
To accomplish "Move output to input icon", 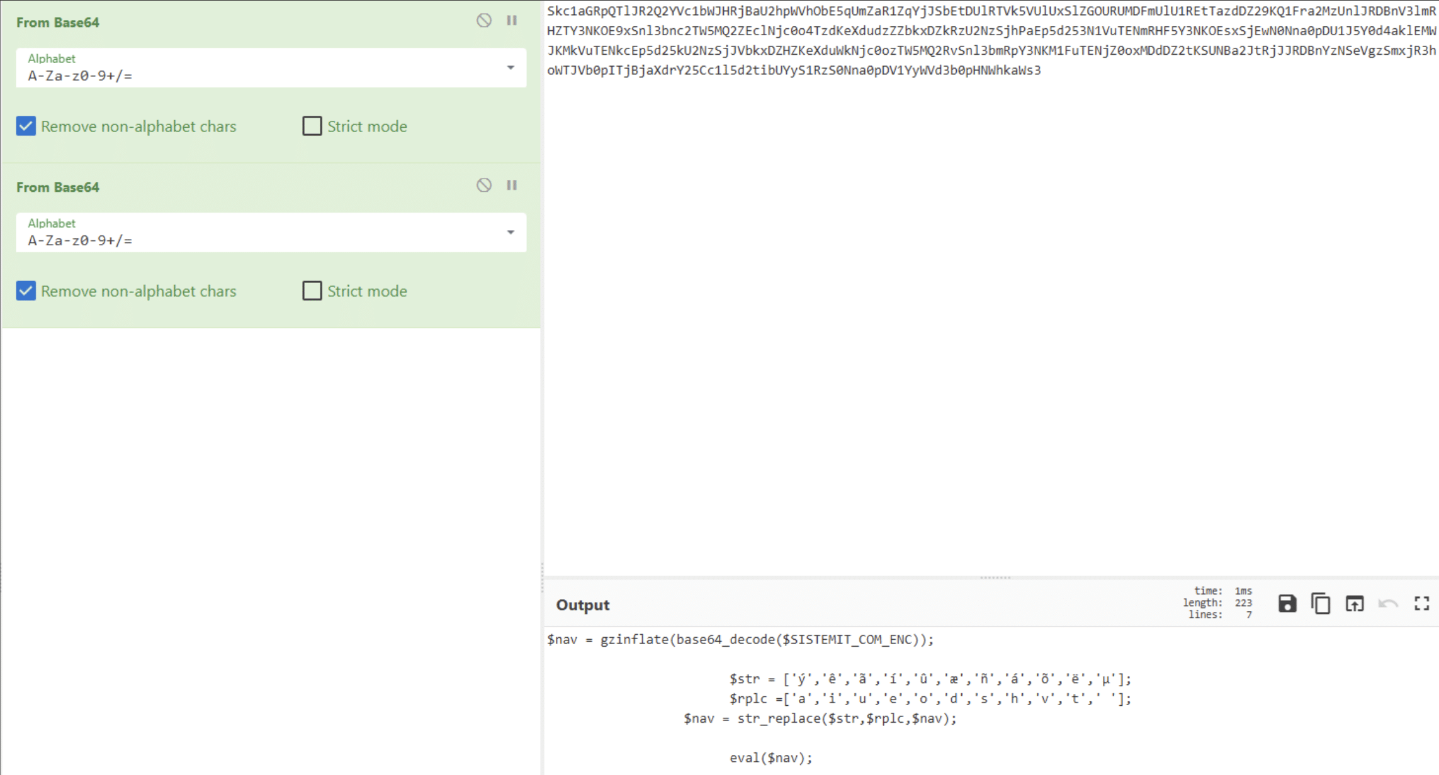I will click(1354, 604).
